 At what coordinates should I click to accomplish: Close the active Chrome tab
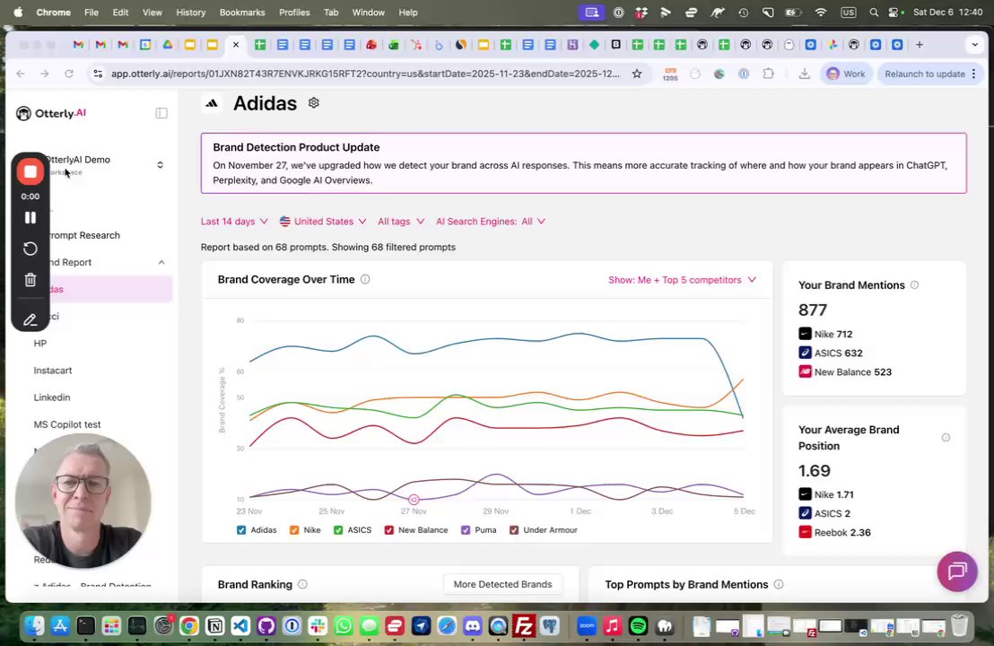pyautogui.click(x=236, y=44)
